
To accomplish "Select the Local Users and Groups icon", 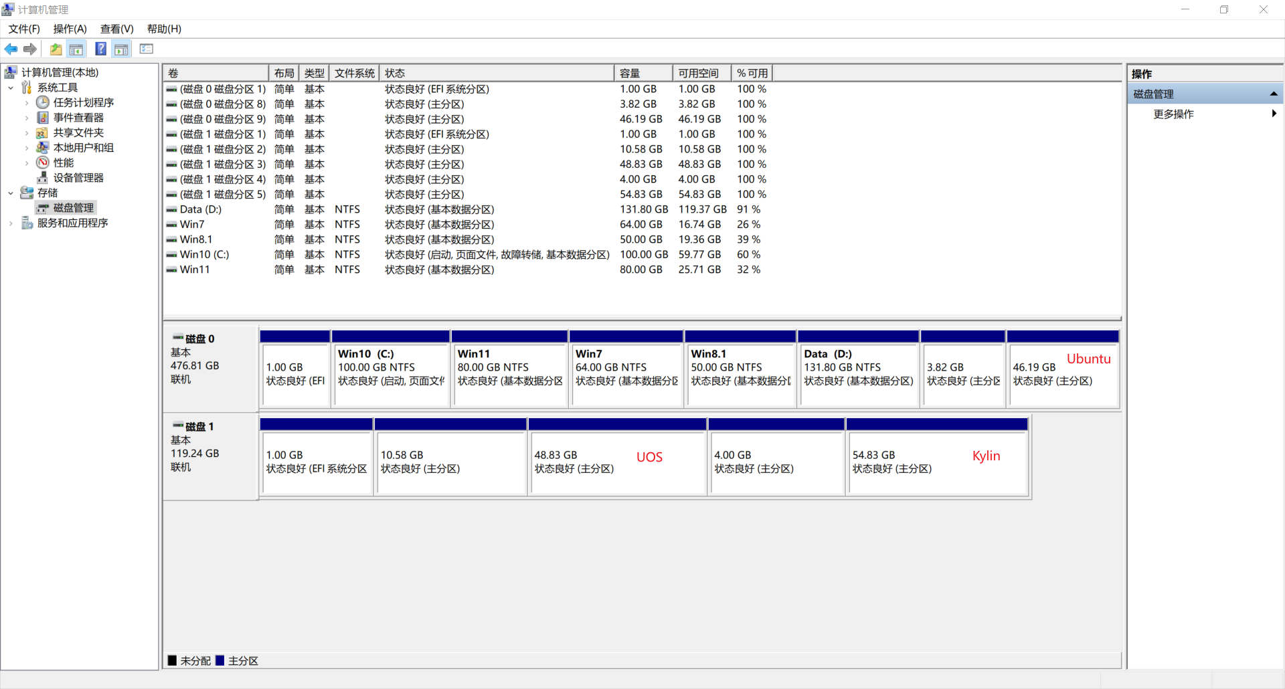I will coord(43,148).
